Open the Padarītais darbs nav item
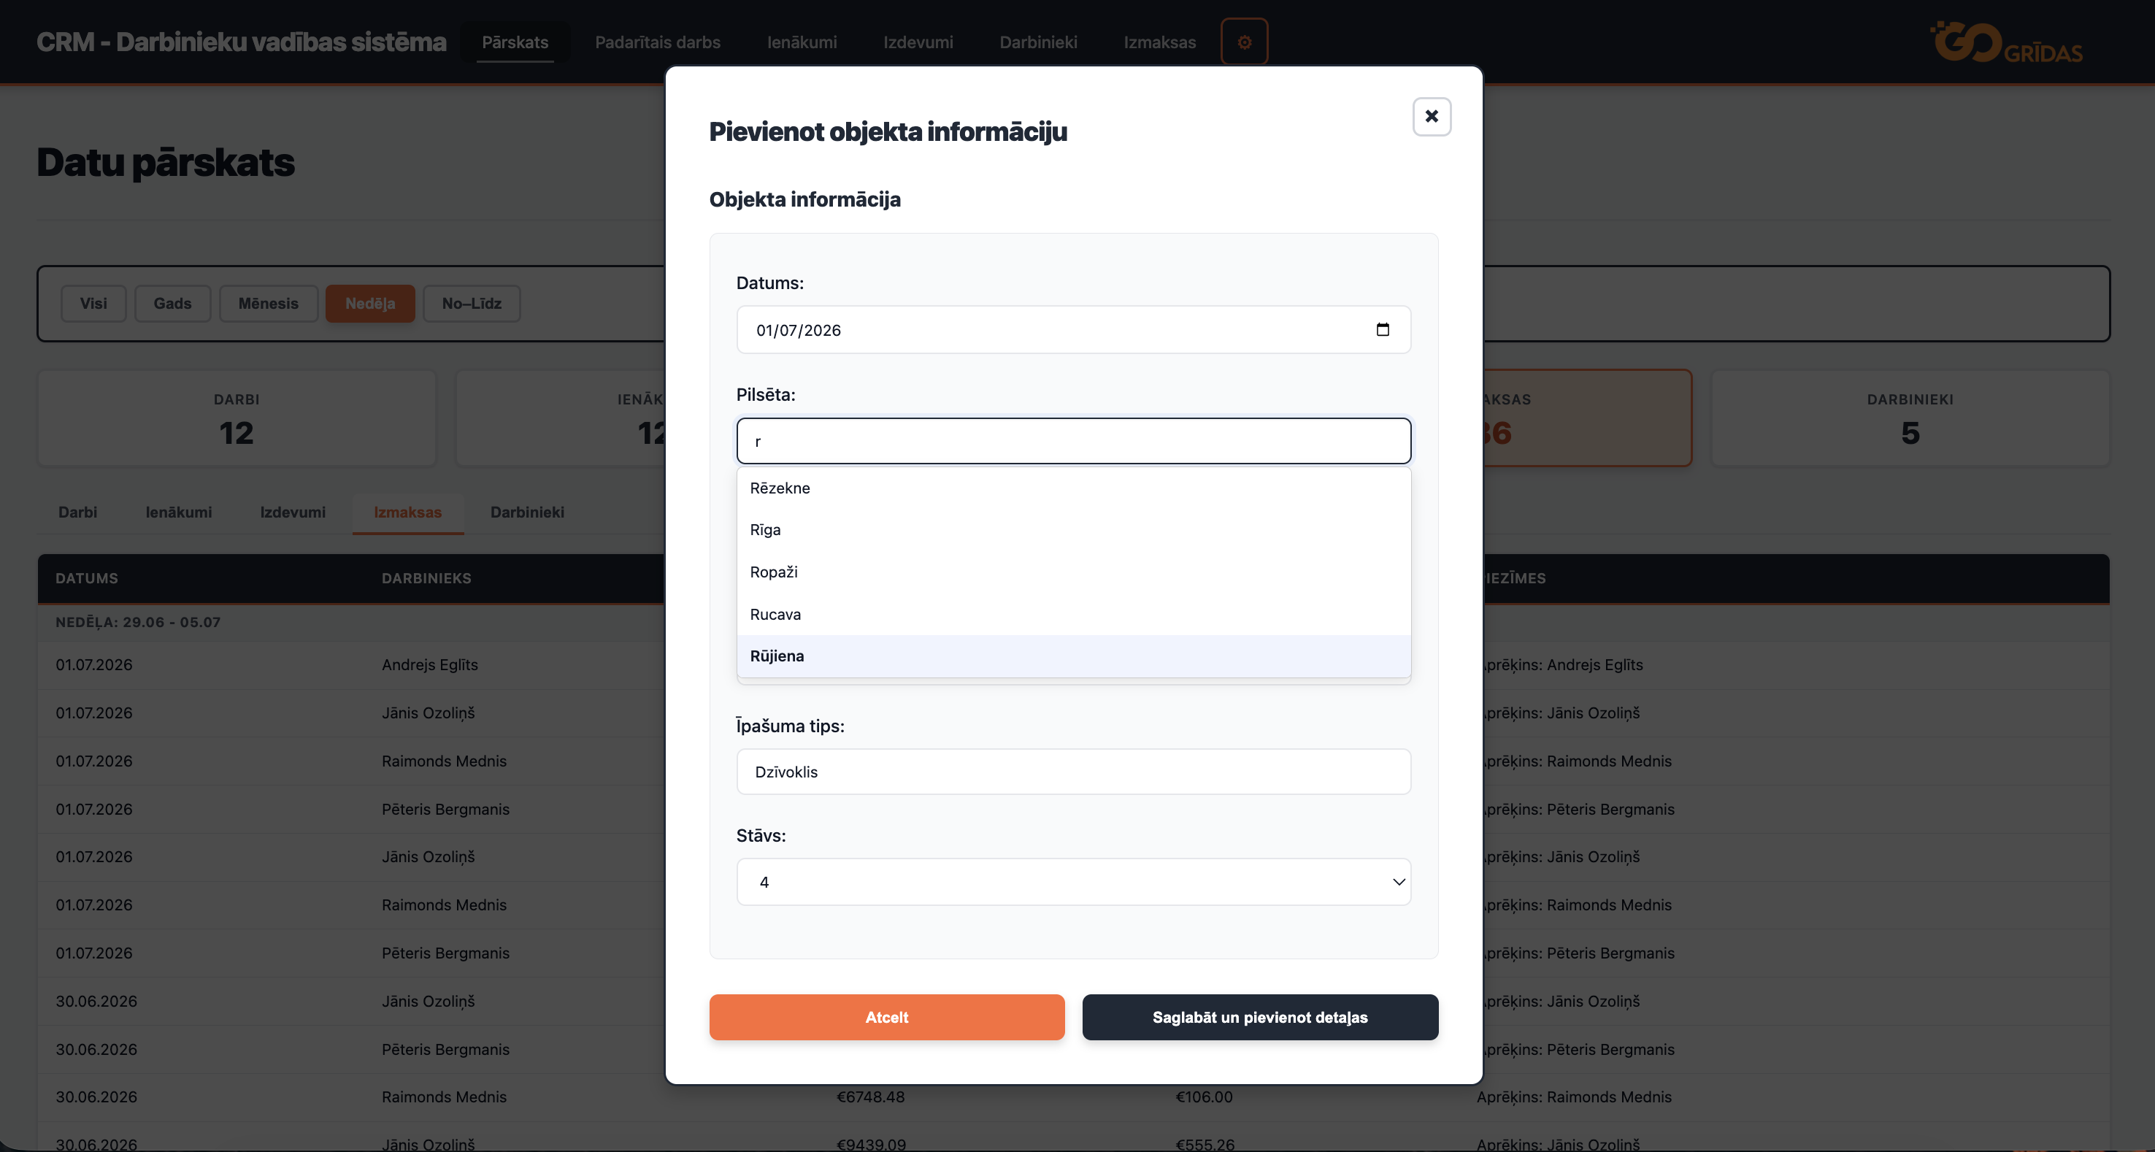 658,42
